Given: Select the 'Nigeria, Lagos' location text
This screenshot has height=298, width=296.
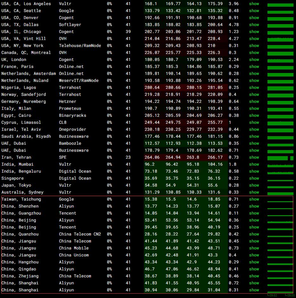Looking at the screenshot, I should coord(19,87).
